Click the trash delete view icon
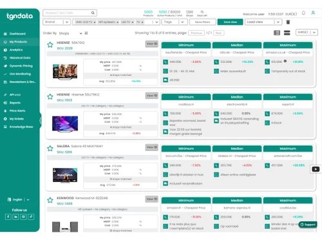The height and width of the screenshot is (241, 322). [288, 22]
